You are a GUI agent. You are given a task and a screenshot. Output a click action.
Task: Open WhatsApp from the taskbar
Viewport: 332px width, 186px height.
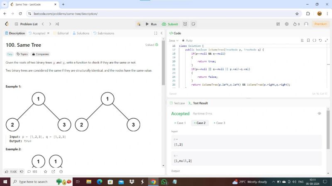(164, 182)
